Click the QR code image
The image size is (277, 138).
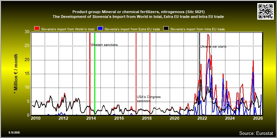pyautogui.click(x=266, y=11)
